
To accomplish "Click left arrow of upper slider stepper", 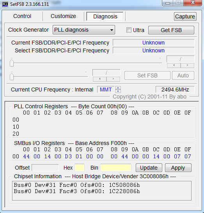I will coord(174,65).
